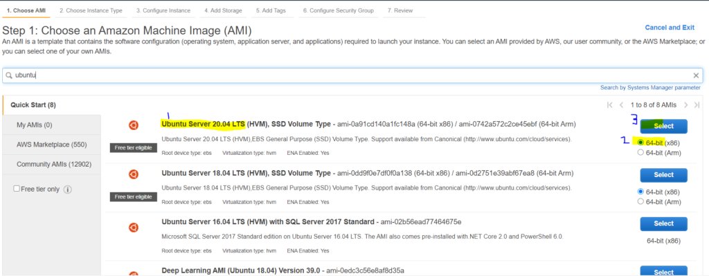Viewport: 709px width, 276px height.
Task: Click Ubuntu logo for Ubuntu Server 18.04
Action: pyautogui.click(x=134, y=174)
